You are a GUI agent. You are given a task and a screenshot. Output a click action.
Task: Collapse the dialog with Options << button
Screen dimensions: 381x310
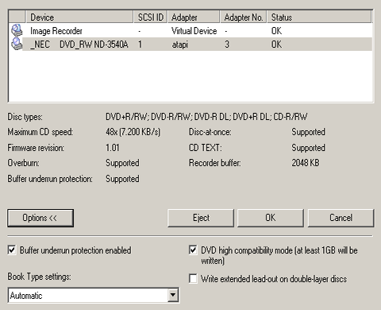coord(40,218)
